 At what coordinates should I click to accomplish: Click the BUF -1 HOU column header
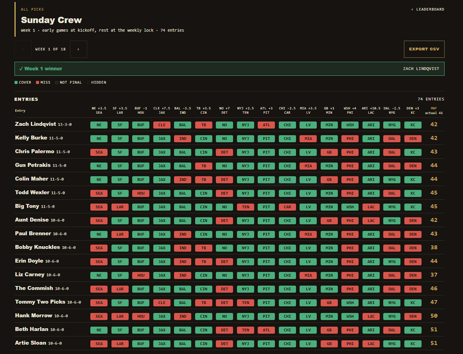tap(141, 110)
